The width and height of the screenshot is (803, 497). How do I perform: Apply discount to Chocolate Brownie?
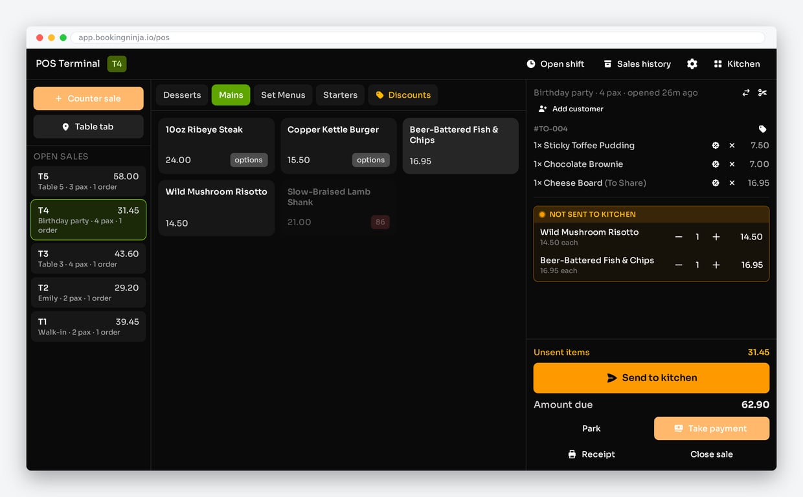(716, 164)
